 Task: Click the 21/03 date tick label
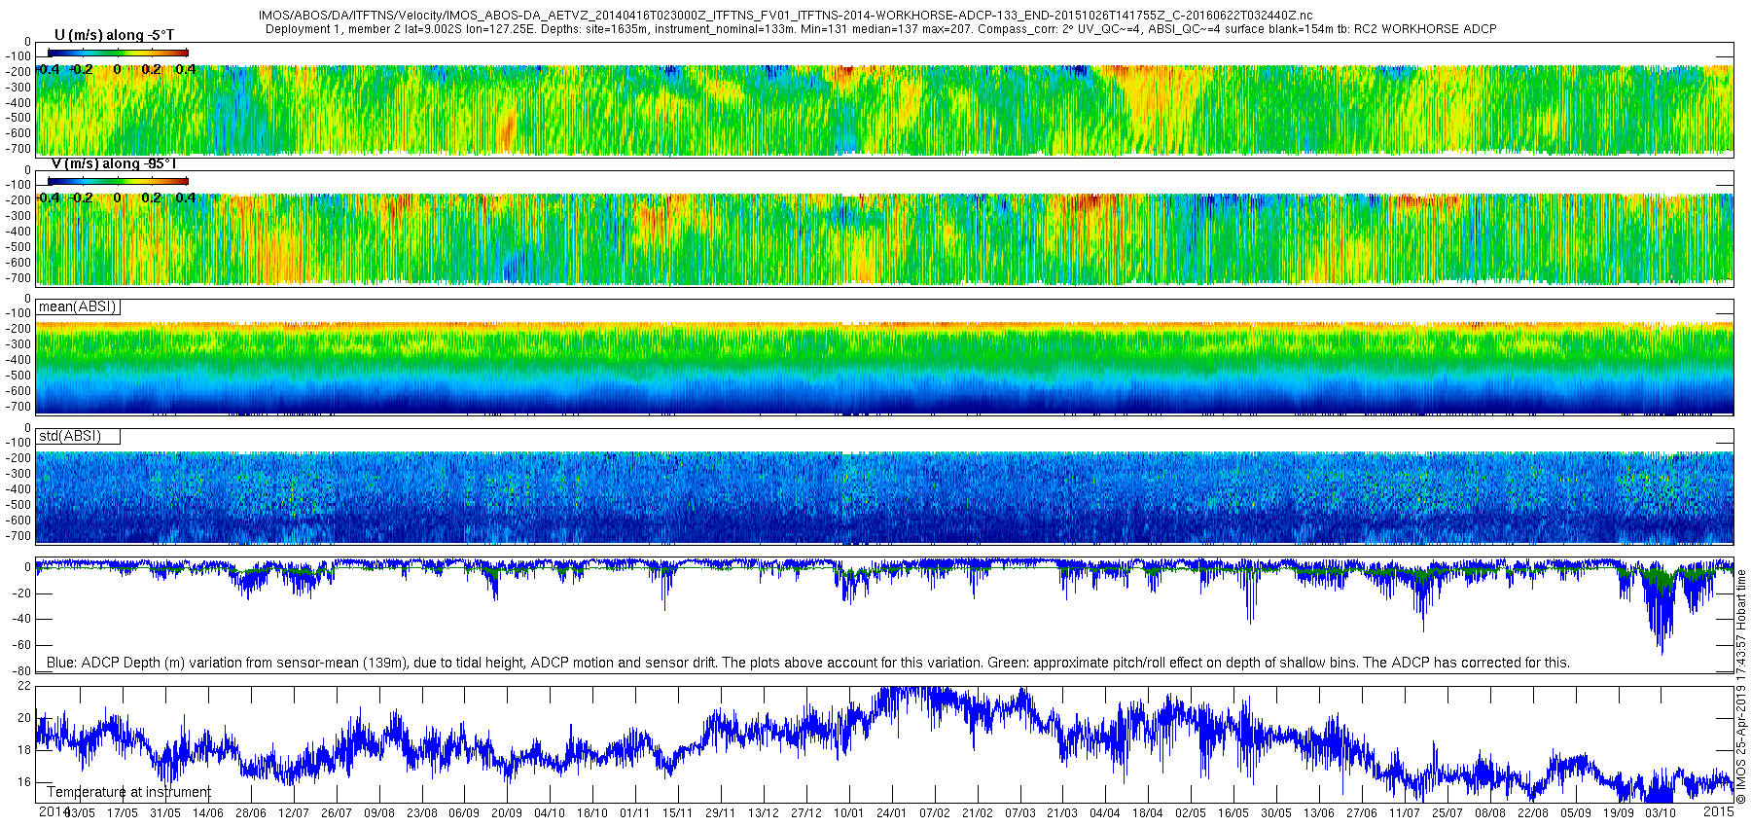point(1062,813)
